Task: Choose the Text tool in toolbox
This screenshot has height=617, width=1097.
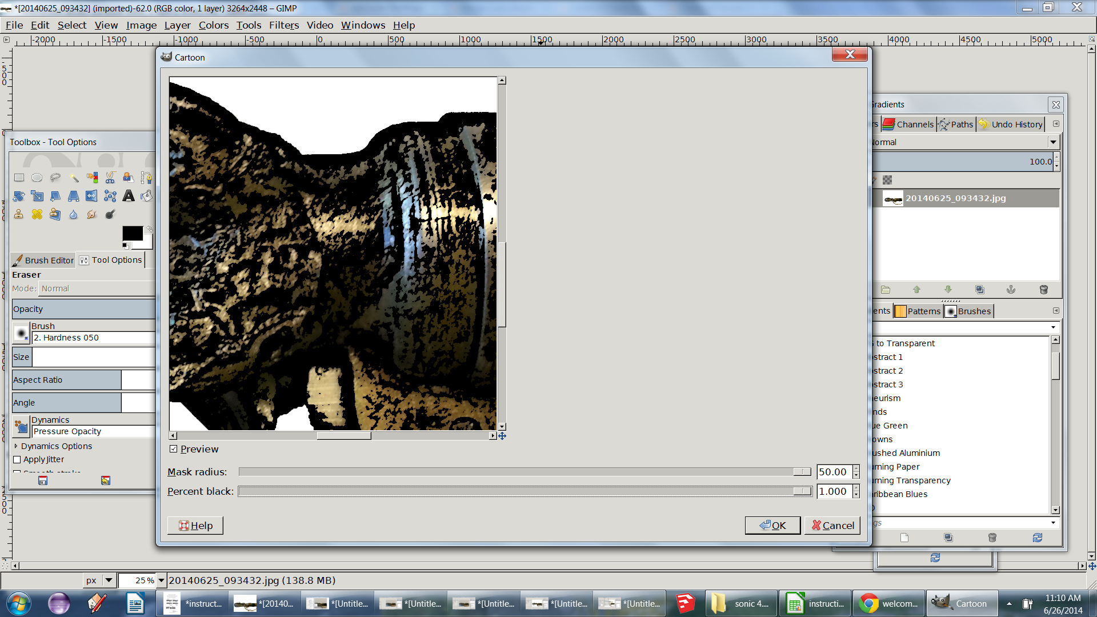Action: tap(129, 196)
